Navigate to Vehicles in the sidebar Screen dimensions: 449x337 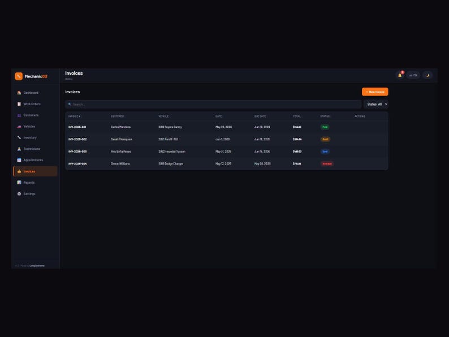pyautogui.click(x=35, y=127)
